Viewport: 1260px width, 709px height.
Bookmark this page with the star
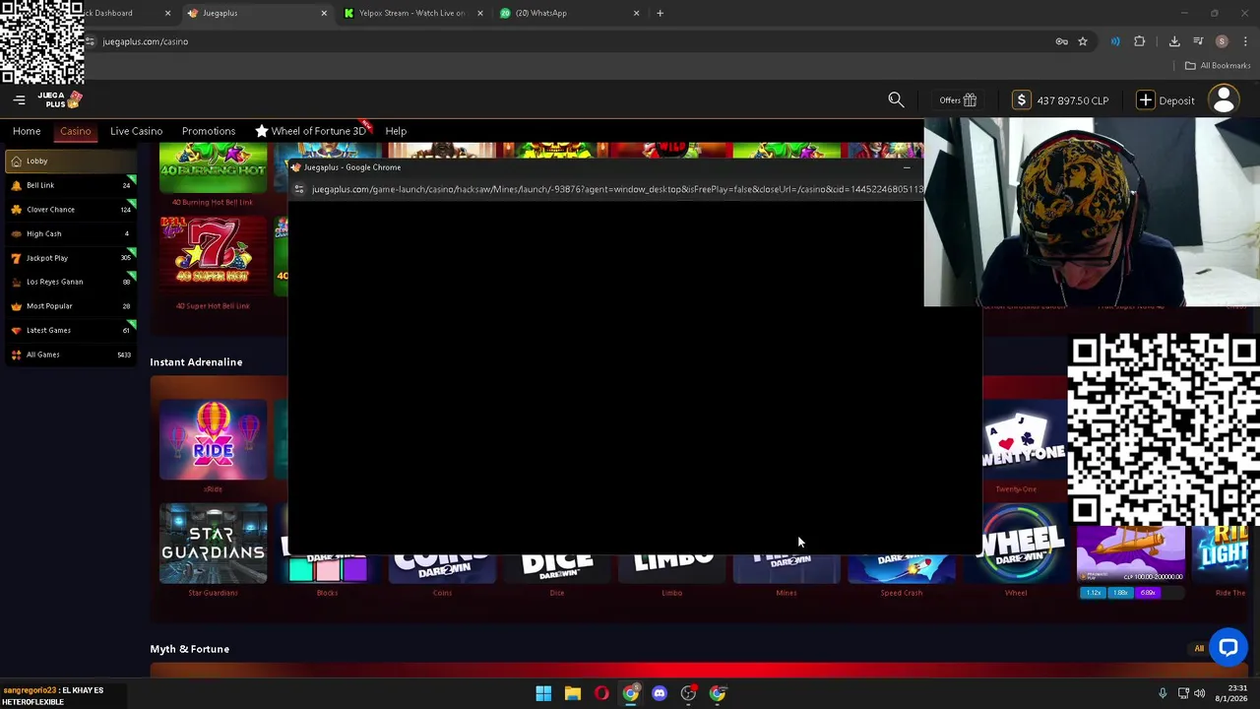point(1083,41)
